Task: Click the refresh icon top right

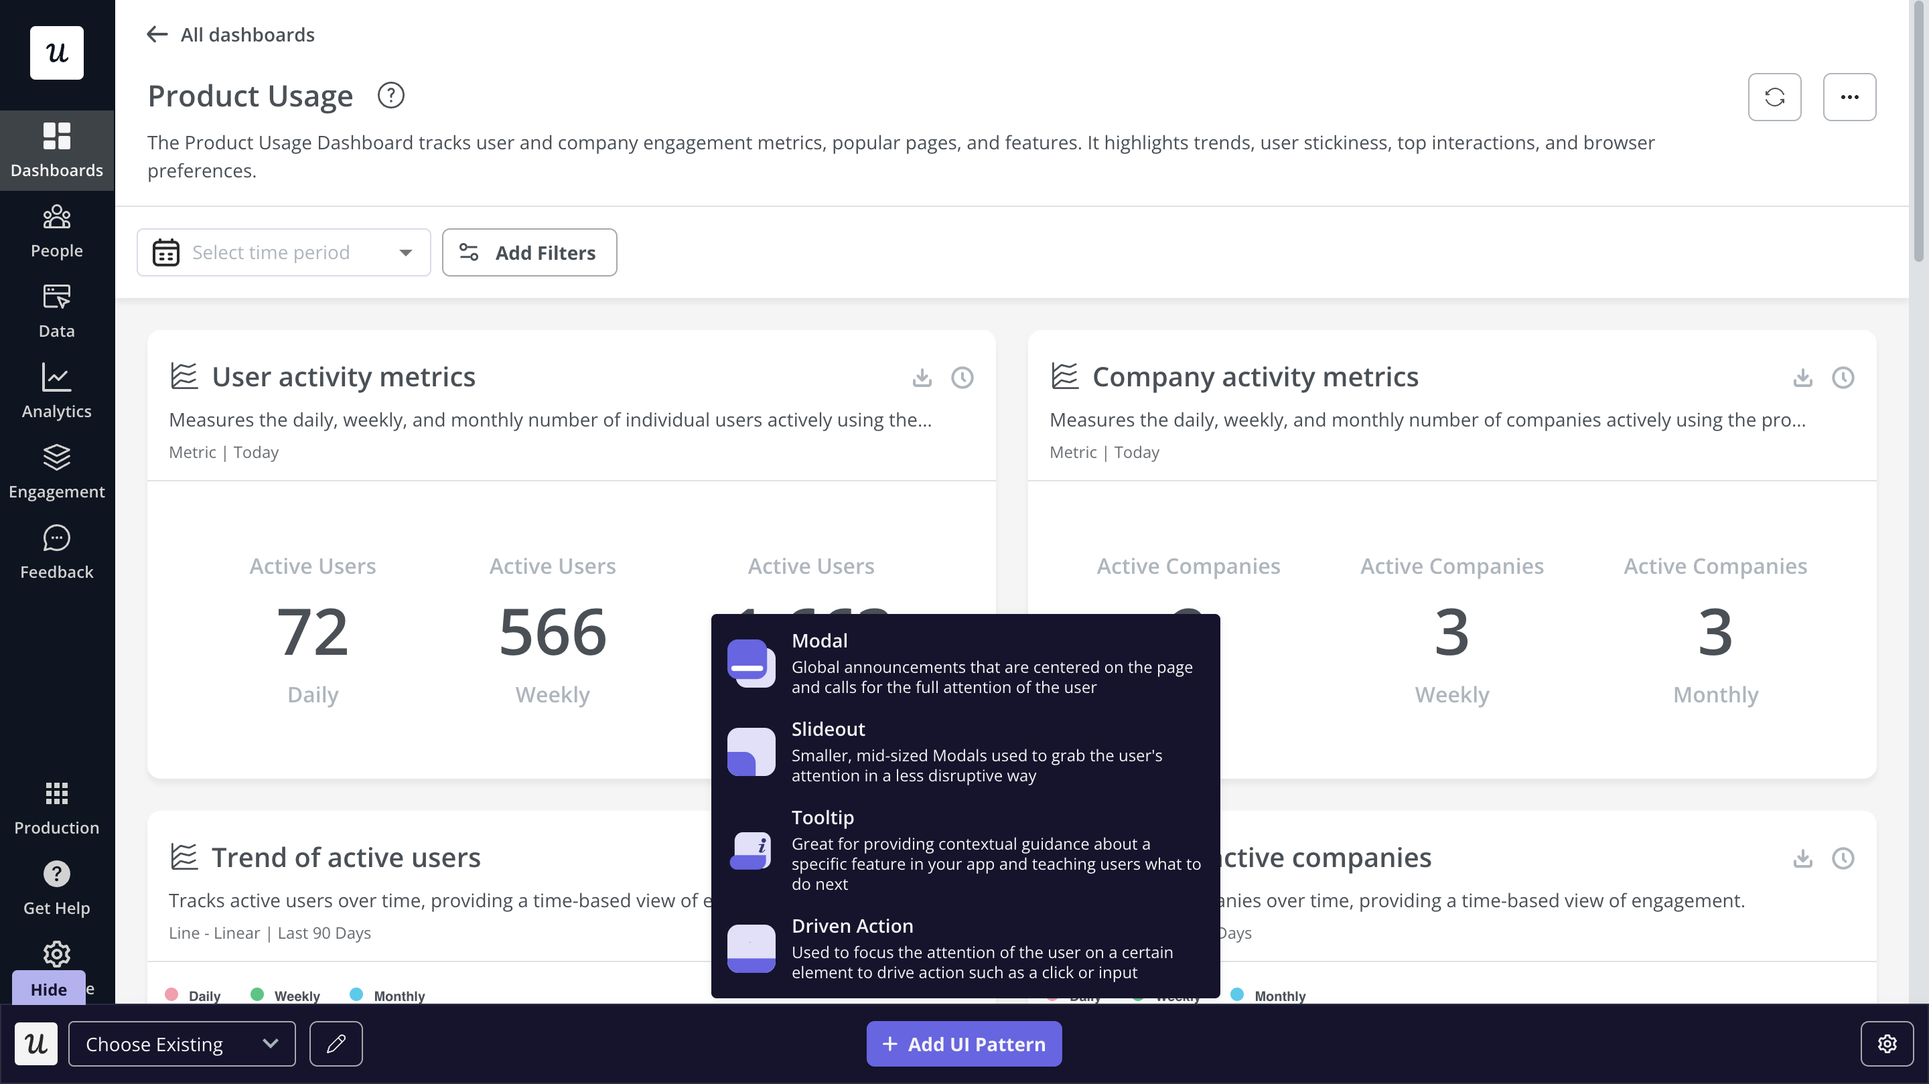Action: tap(1774, 96)
